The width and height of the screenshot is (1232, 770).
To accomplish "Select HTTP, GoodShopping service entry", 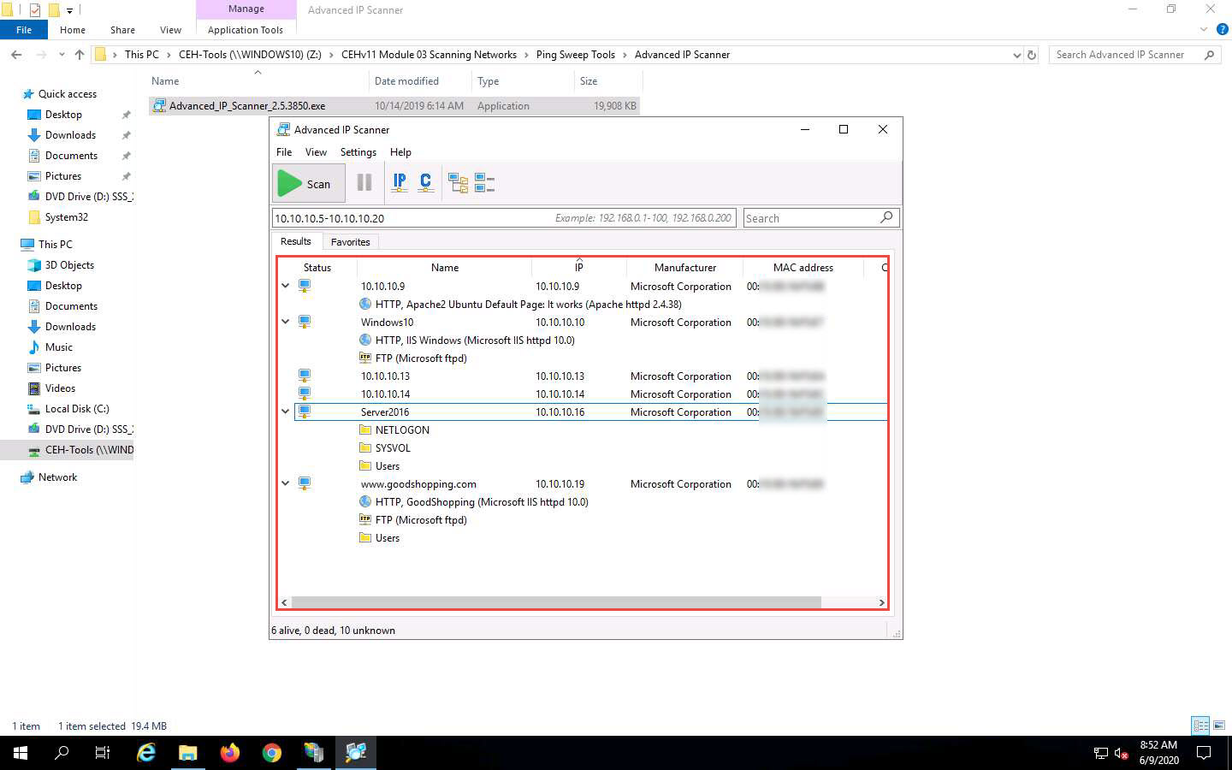I will pos(482,502).
